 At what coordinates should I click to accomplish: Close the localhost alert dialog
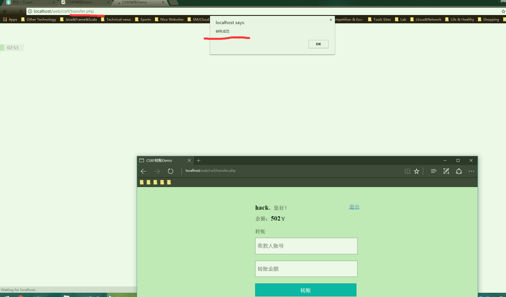(331, 20)
